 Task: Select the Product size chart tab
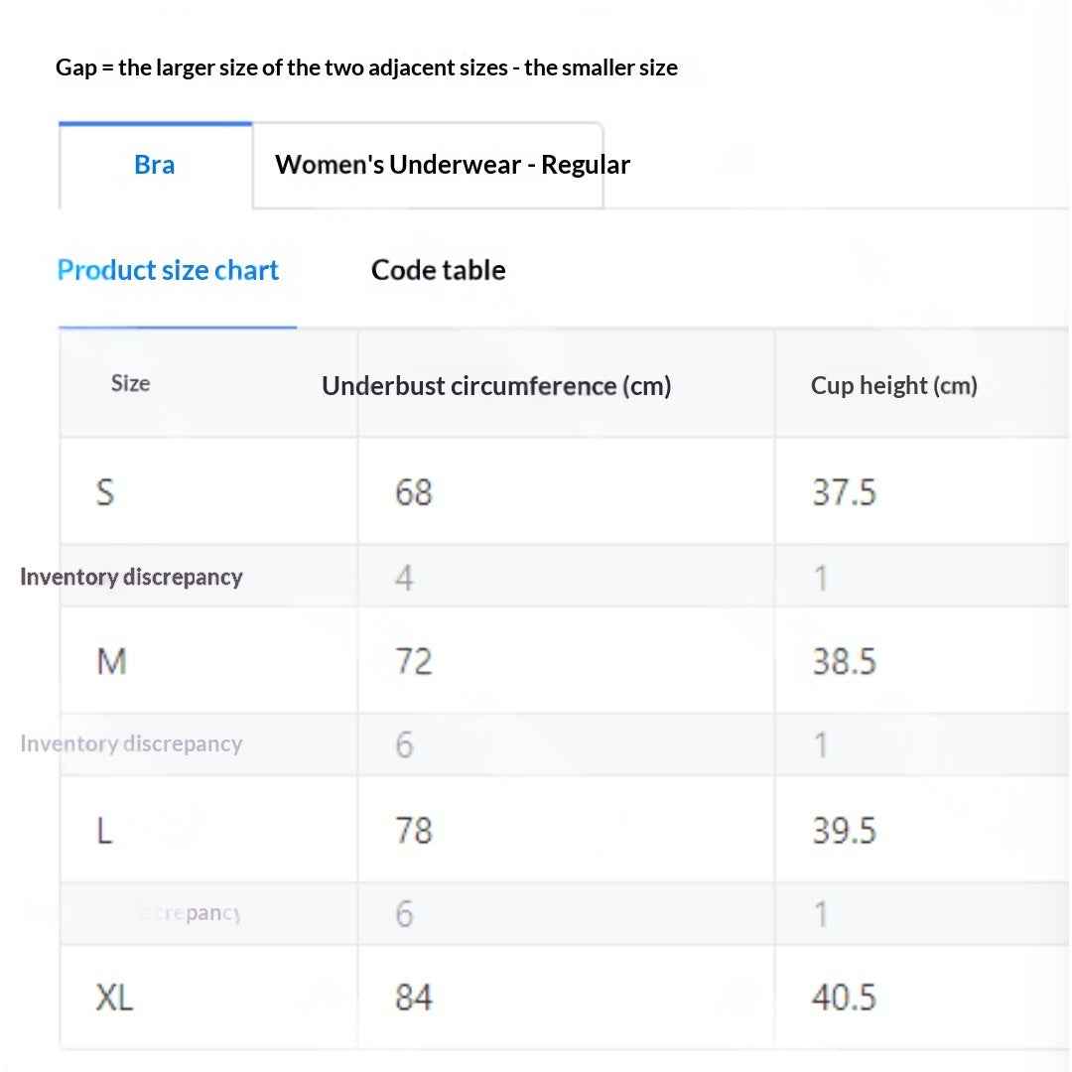[168, 270]
